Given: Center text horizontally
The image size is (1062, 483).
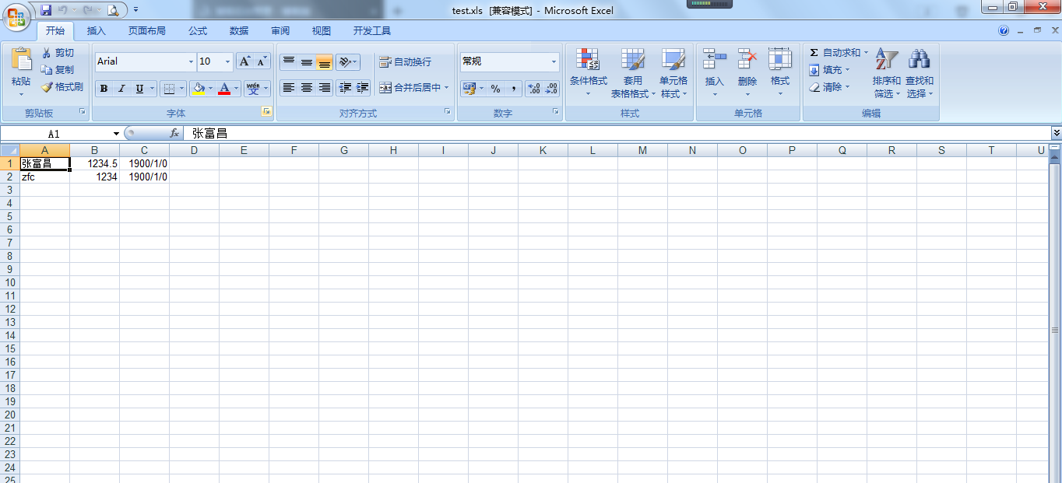Looking at the screenshot, I should [x=307, y=88].
